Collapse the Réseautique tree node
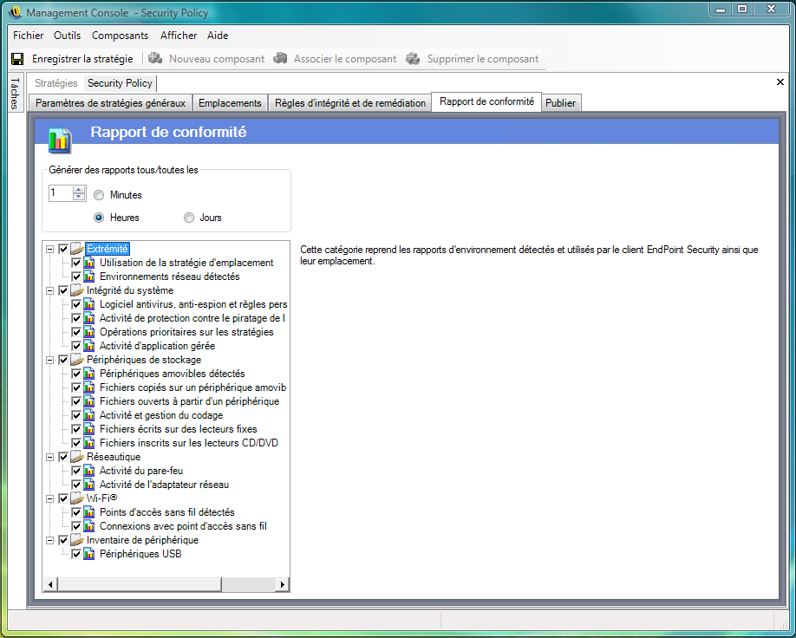This screenshot has height=638, width=796. coord(50,457)
